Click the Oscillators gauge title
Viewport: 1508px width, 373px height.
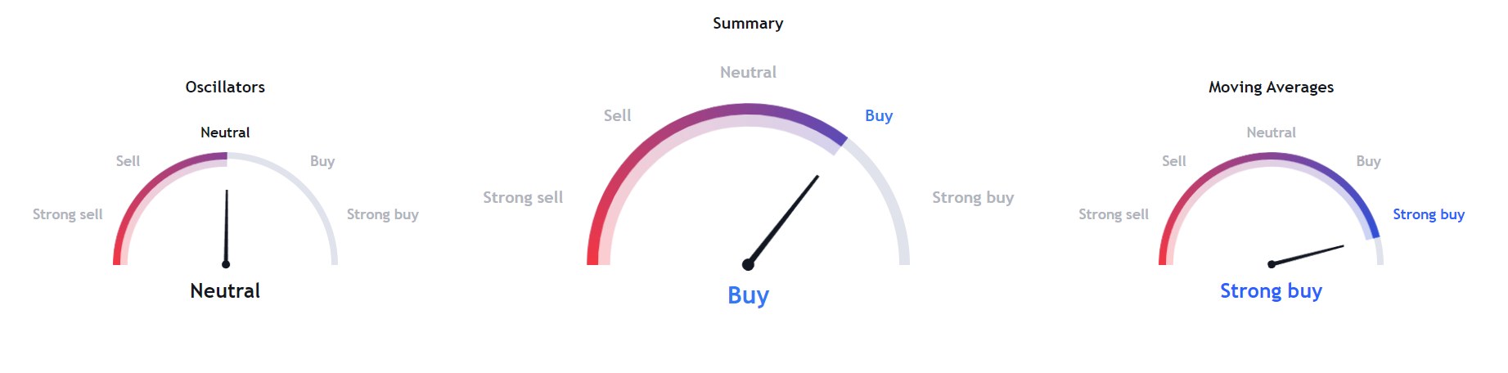click(x=225, y=87)
